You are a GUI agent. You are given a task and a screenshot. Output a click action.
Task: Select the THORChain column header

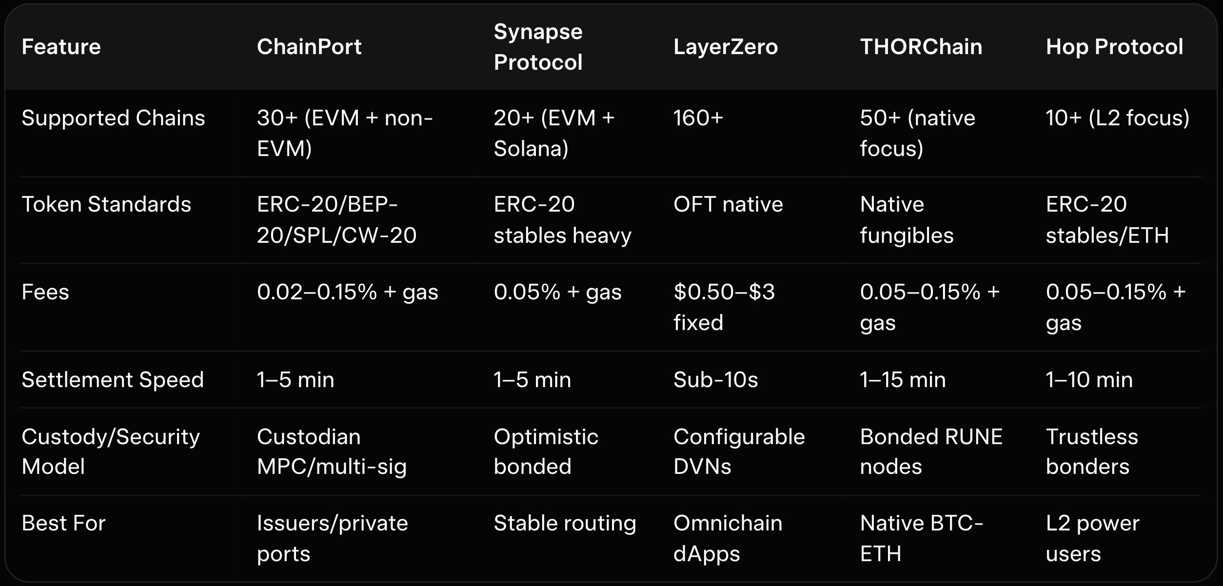(921, 47)
